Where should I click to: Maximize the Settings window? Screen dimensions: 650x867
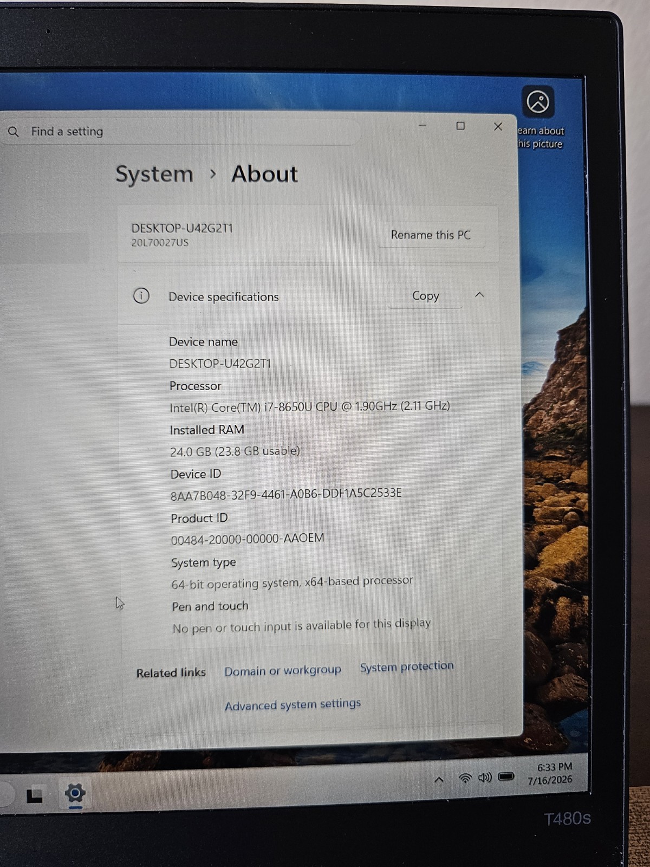click(x=460, y=126)
